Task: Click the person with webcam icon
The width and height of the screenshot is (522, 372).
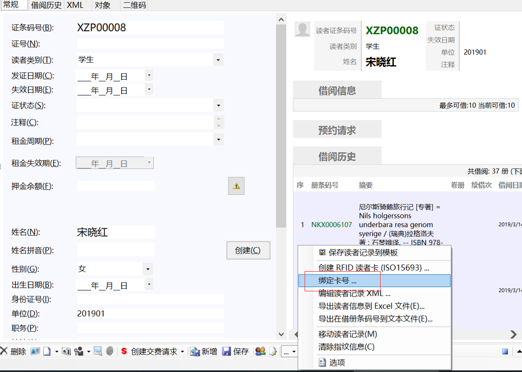Action: click(79, 351)
